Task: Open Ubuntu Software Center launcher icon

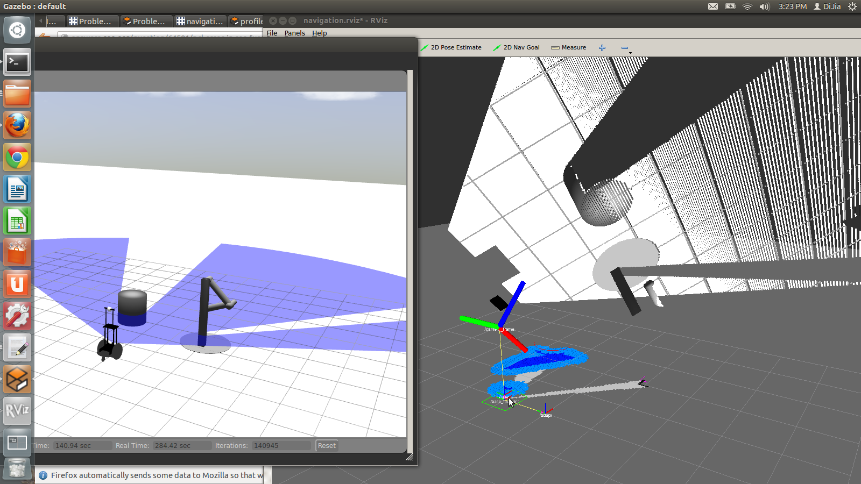Action: pyautogui.click(x=17, y=253)
